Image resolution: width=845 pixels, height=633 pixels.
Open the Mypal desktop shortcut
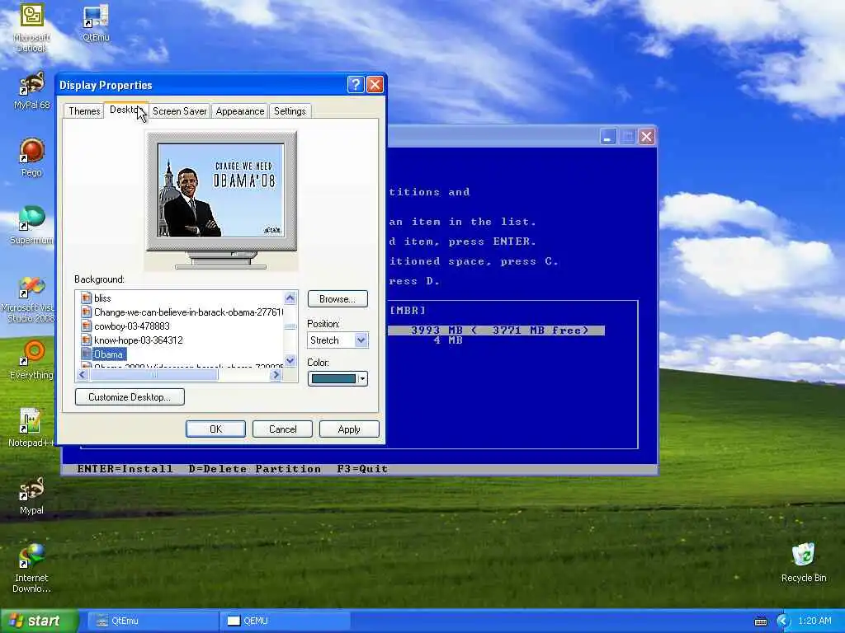(31, 495)
